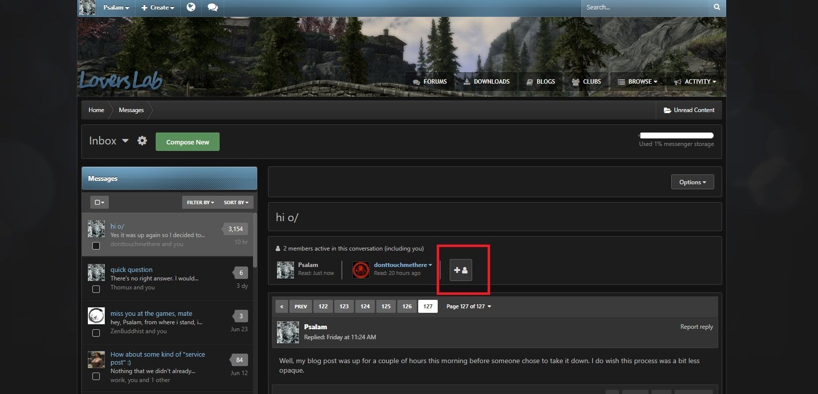The image size is (818, 394).
Task: Go to page 123 of conversation
Action: pos(344,306)
